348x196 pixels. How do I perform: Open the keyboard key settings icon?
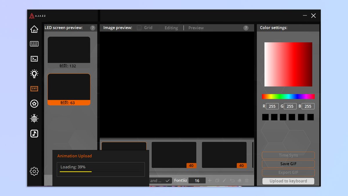tap(34, 44)
